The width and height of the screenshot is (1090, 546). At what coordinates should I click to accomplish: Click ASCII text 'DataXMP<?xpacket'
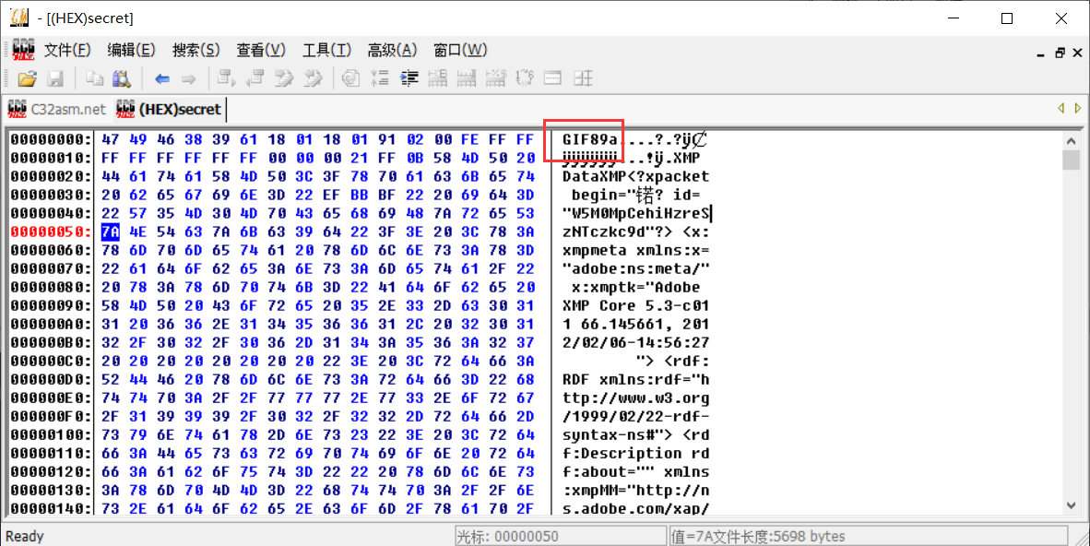coord(636,176)
